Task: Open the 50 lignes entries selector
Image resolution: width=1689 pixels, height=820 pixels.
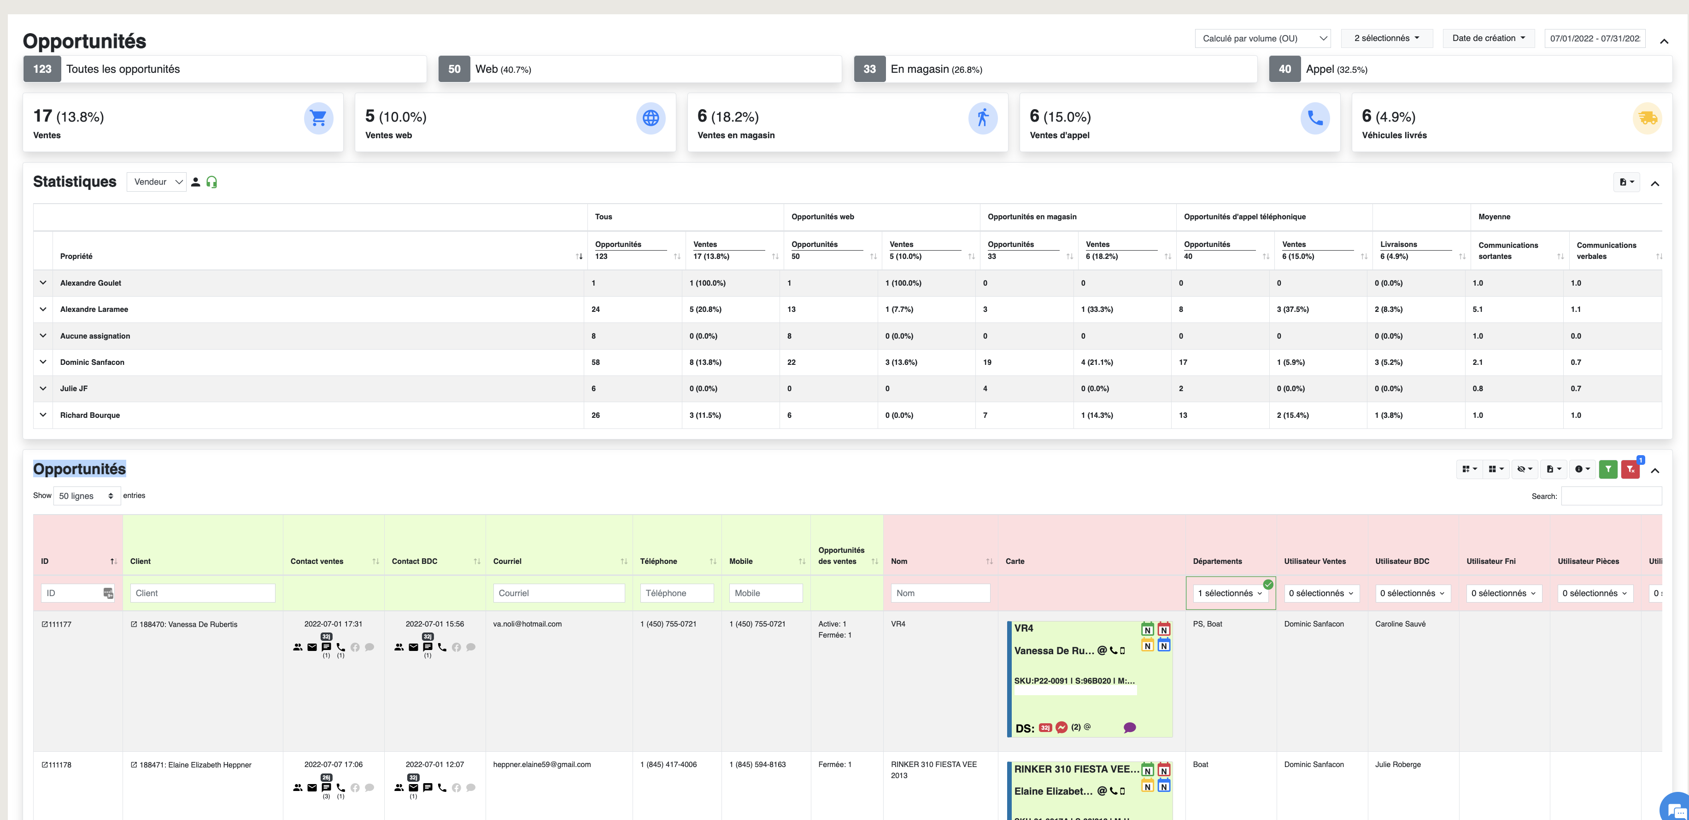Action: tap(87, 496)
